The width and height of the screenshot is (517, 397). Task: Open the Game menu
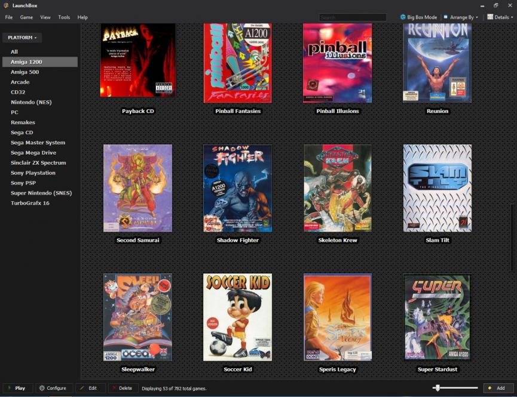click(x=26, y=17)
